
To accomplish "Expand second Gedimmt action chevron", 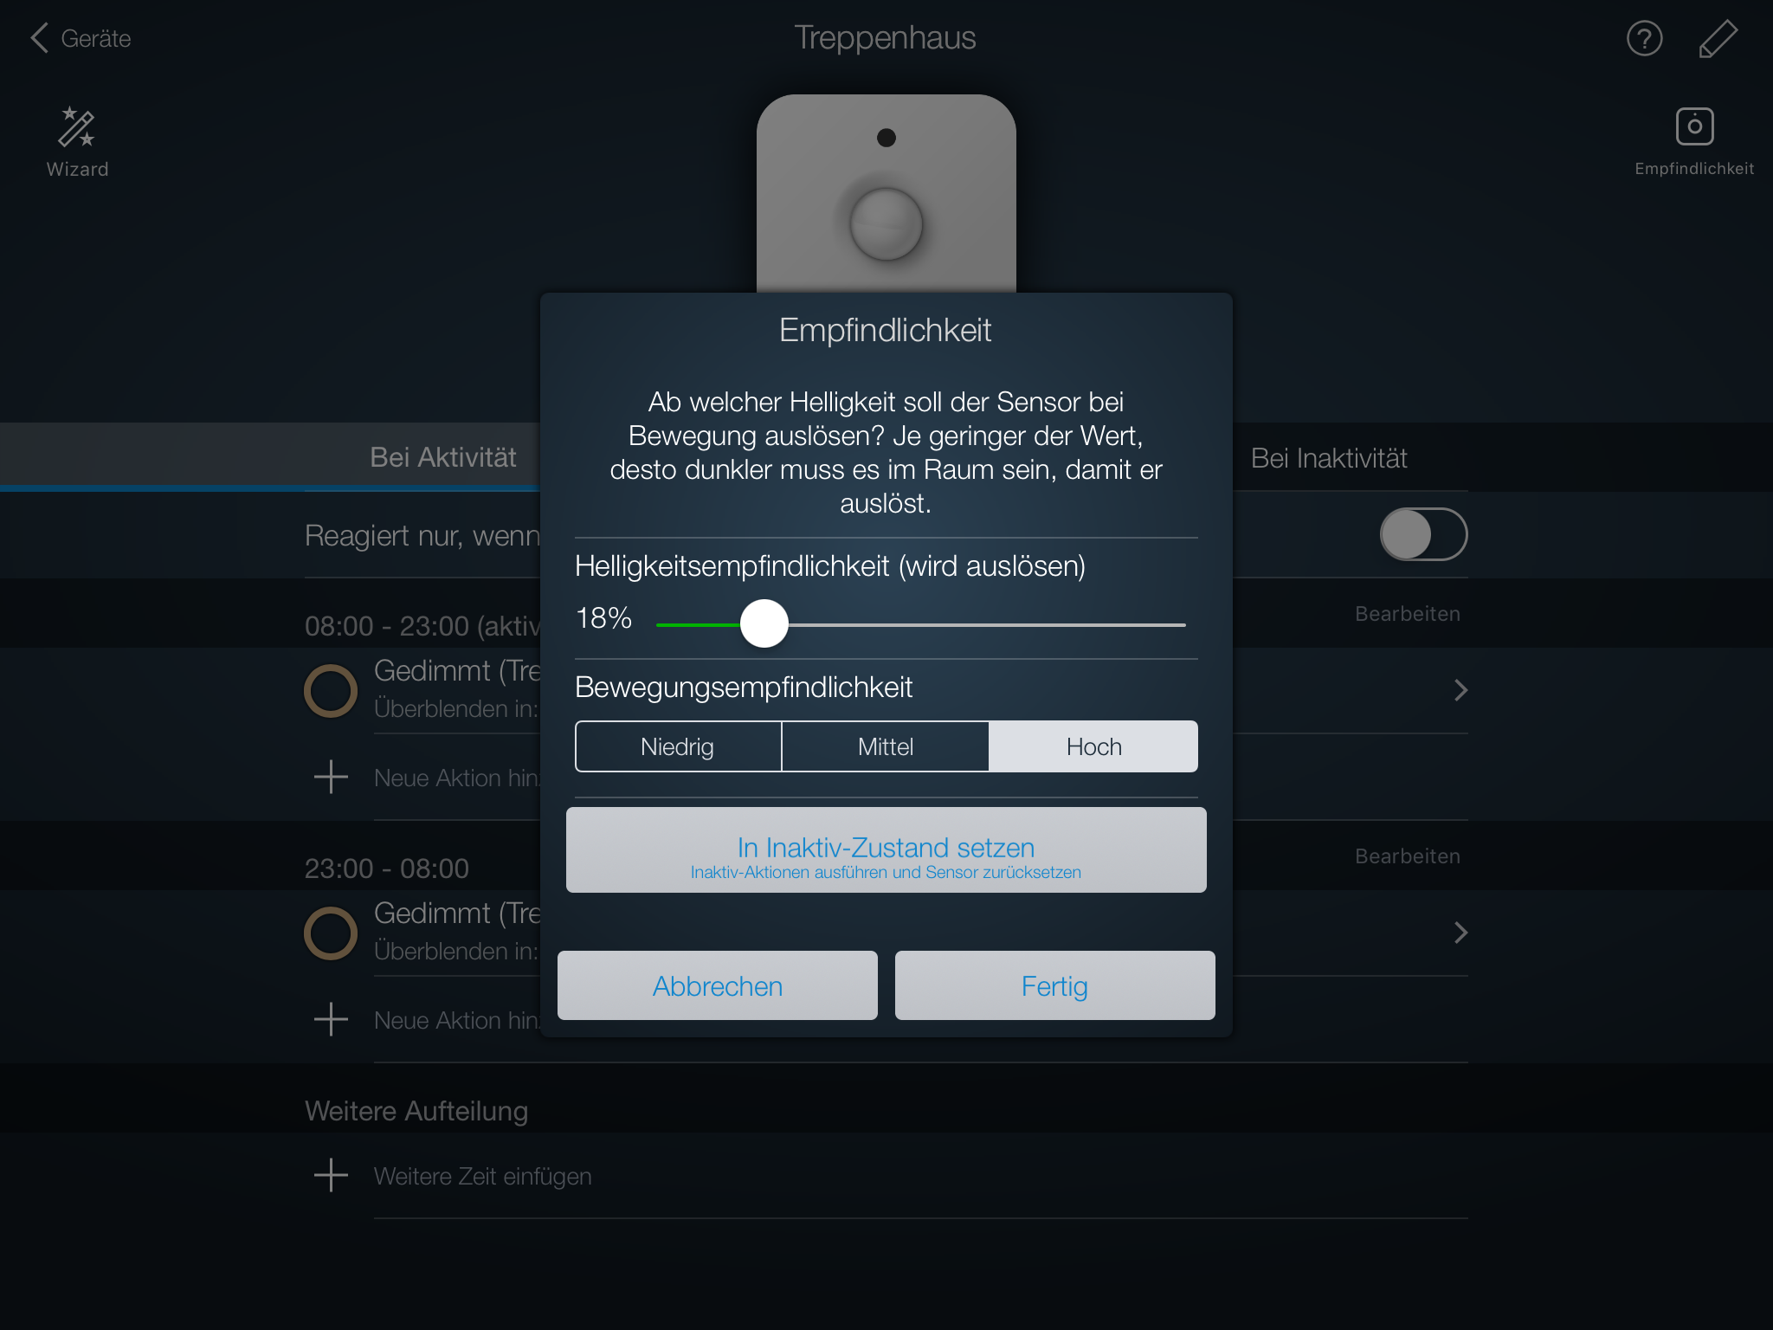I will 1460,933.
